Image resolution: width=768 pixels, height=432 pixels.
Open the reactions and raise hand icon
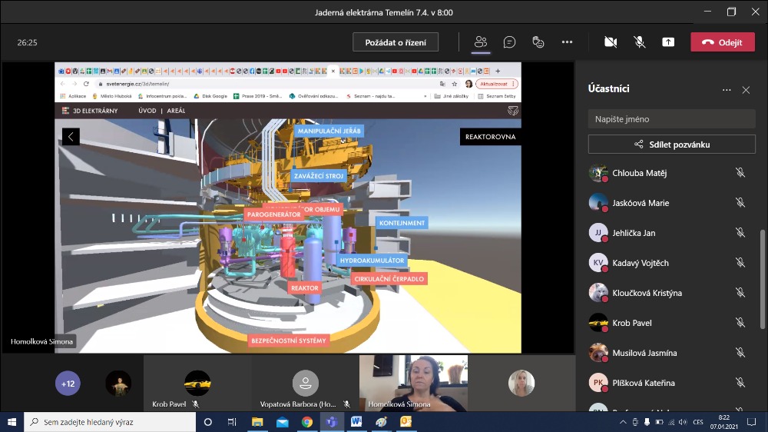(538, 42)
